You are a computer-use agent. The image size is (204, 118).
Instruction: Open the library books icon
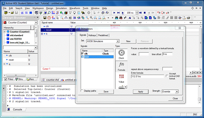click(x=66, y=13)
